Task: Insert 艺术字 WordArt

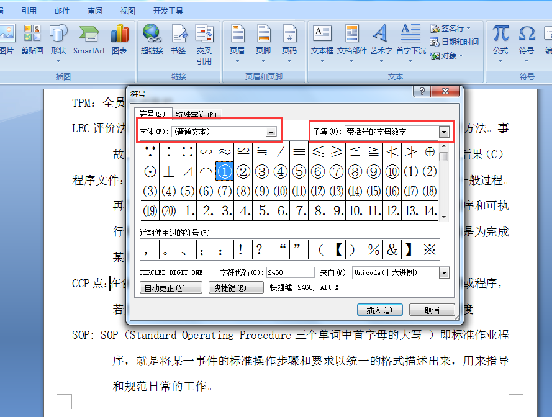Action: click(381, 43)
